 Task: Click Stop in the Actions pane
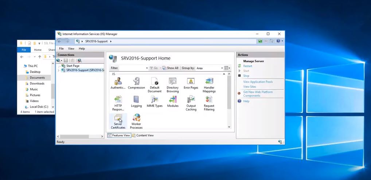coord(246,76)
